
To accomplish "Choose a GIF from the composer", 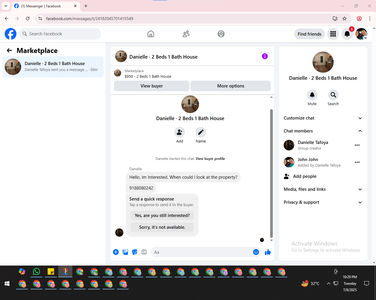I will tap(144, 252).
